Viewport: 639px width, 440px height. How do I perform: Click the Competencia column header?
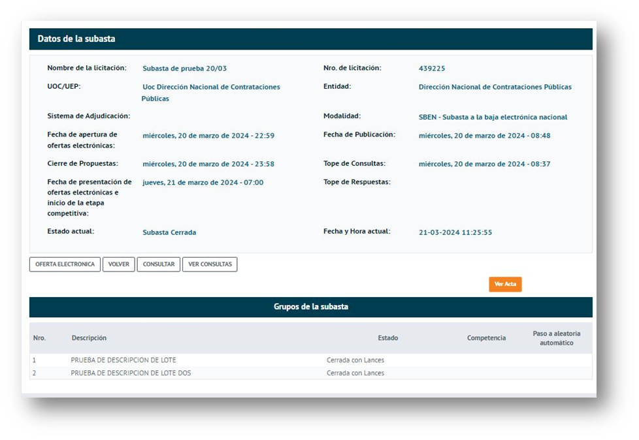[486, 338]
